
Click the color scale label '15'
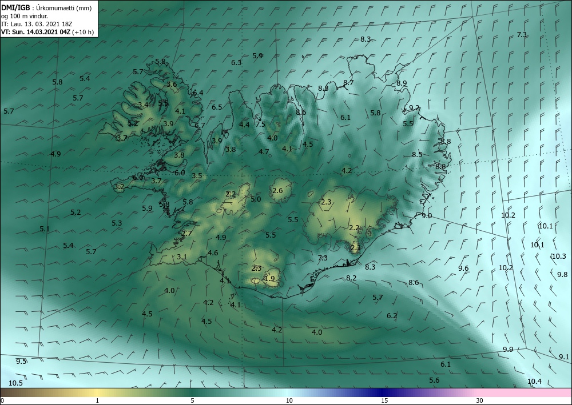click(384, 400)
